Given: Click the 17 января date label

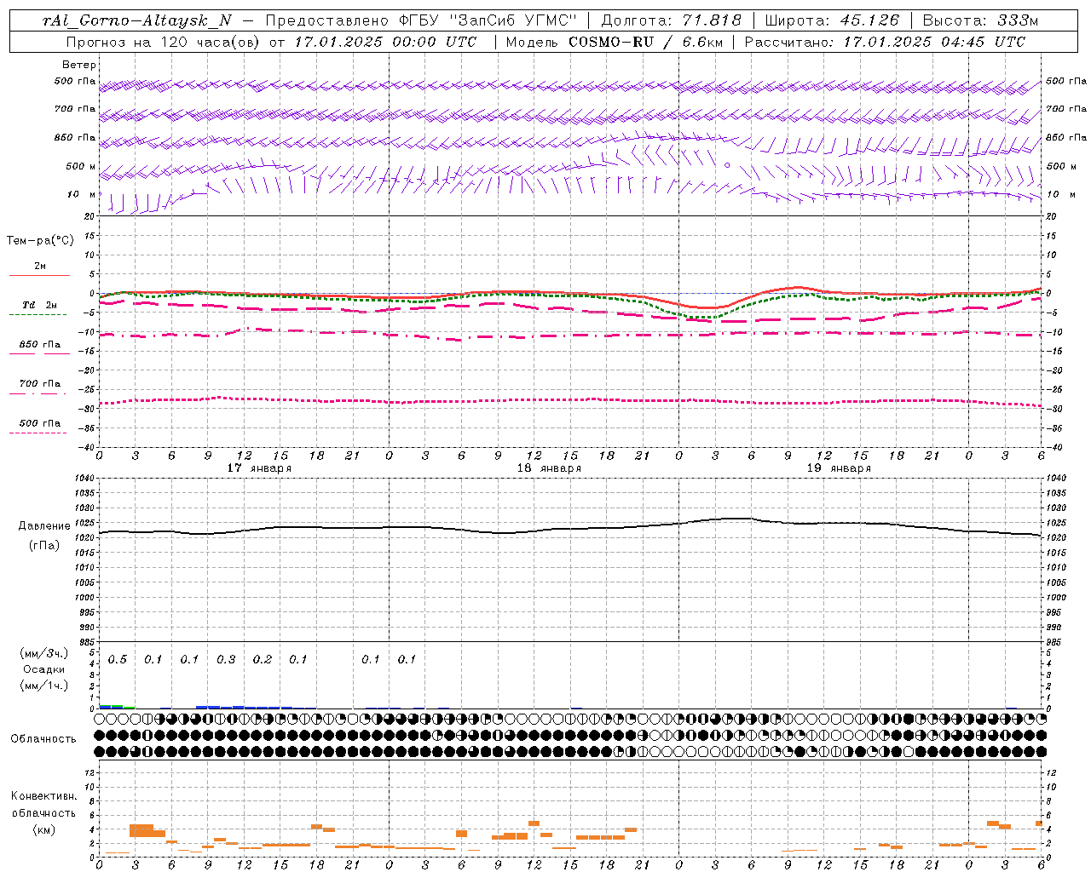Looking at the screenshot, I should pyautogui.click(x=259, y=468).
